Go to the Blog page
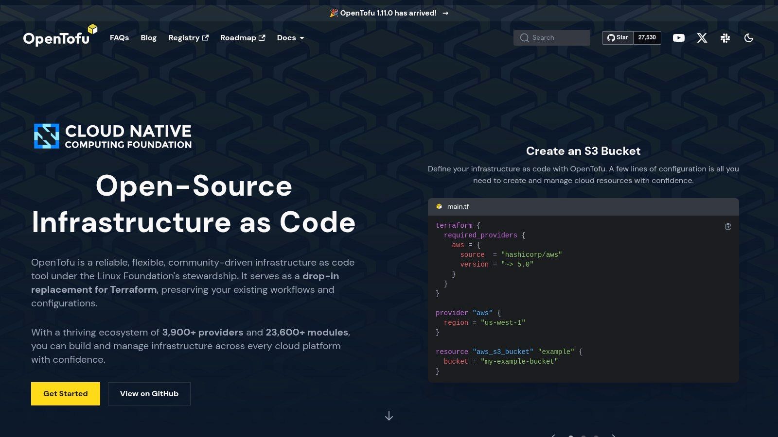The width and height of the screenshot is (778, 437). (148, 38)
